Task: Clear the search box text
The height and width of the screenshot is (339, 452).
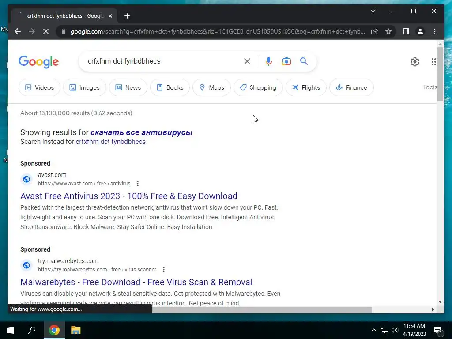Action: pyautogui.click(x=247, y=61)
